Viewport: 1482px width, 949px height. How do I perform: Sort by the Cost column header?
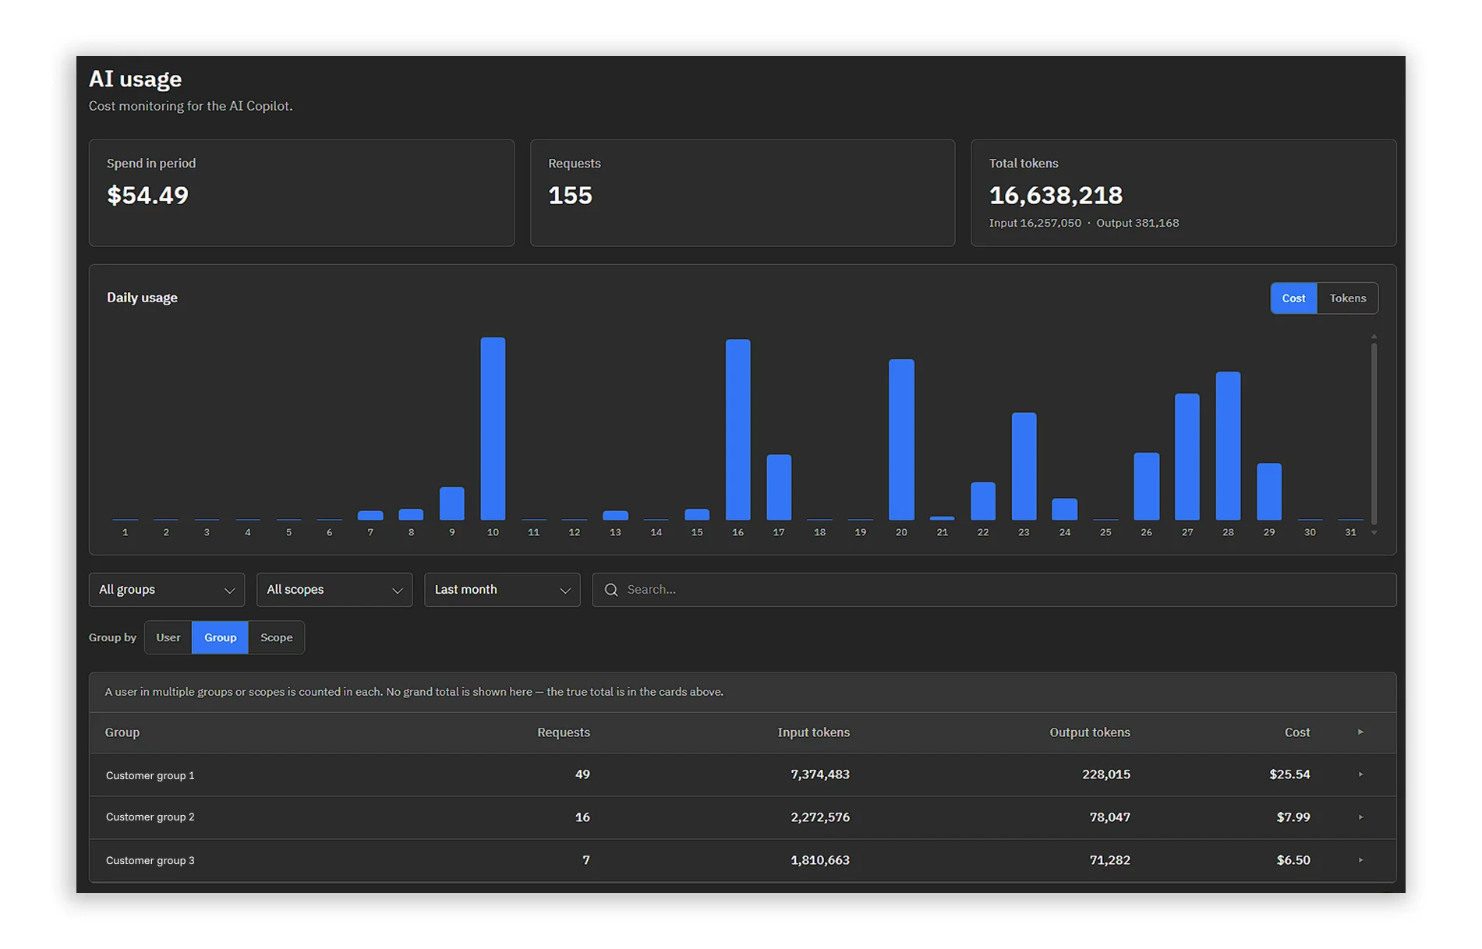click(1296, 732)
